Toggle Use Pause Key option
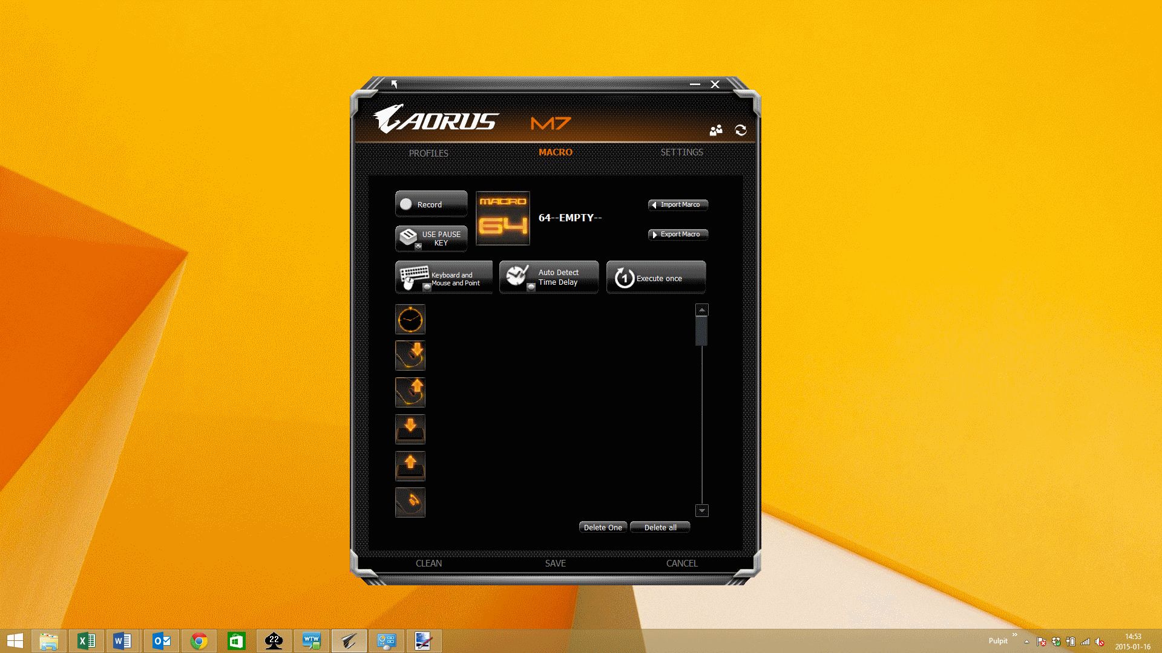Screen dimensions: 1162x653 (x=431, y=238)
